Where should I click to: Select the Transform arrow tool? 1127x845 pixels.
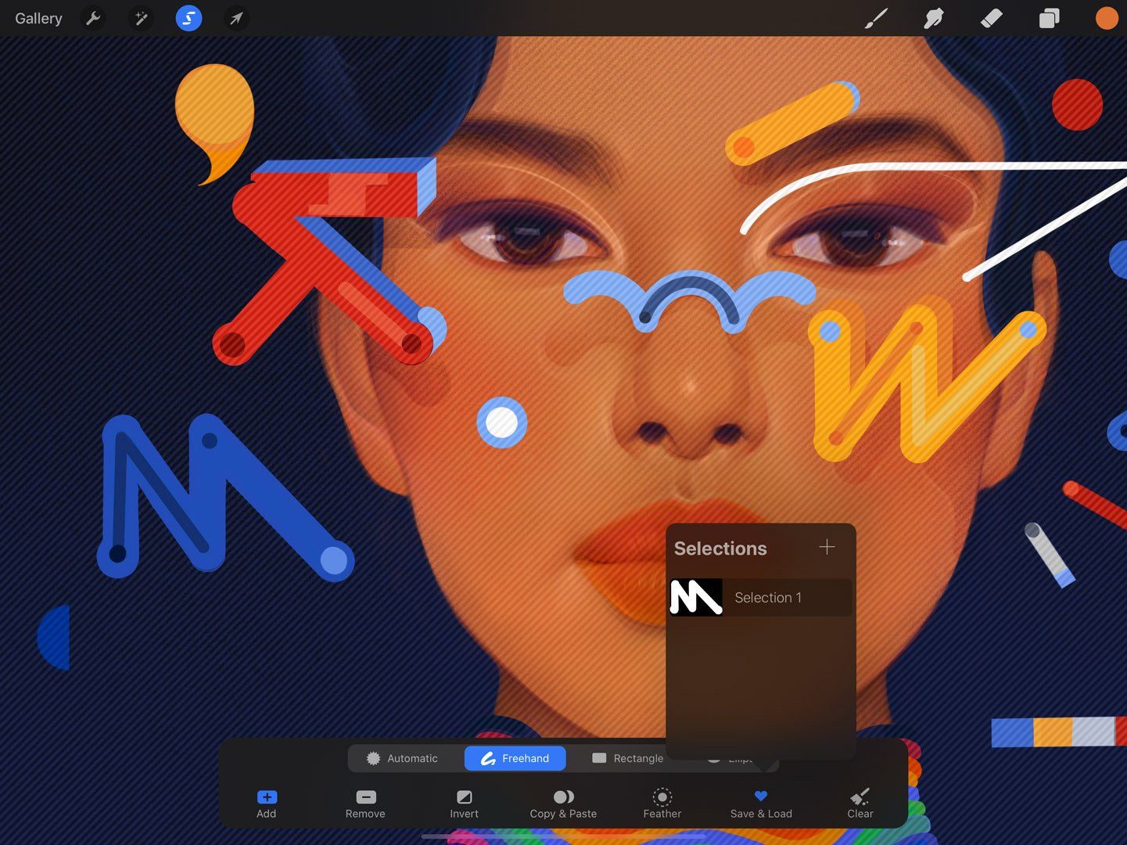[235, 18]
